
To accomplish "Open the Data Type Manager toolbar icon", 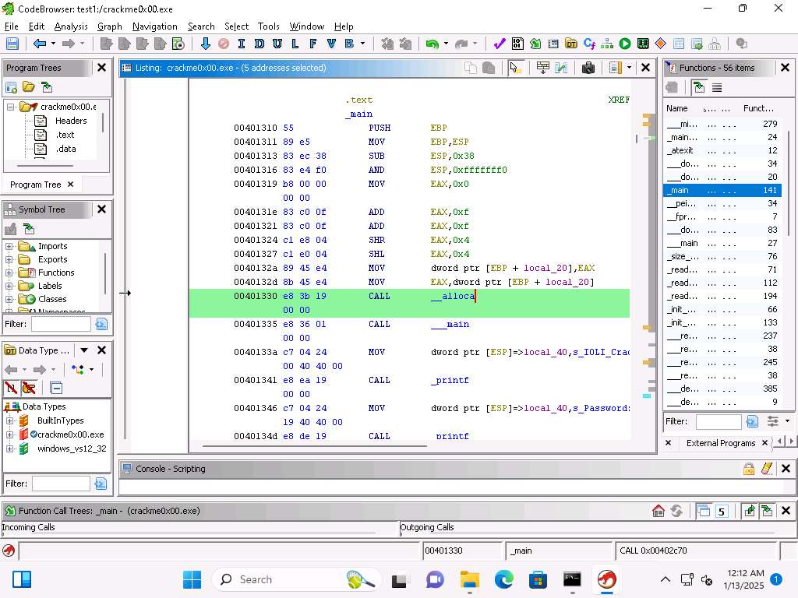I will pos(571,44).
